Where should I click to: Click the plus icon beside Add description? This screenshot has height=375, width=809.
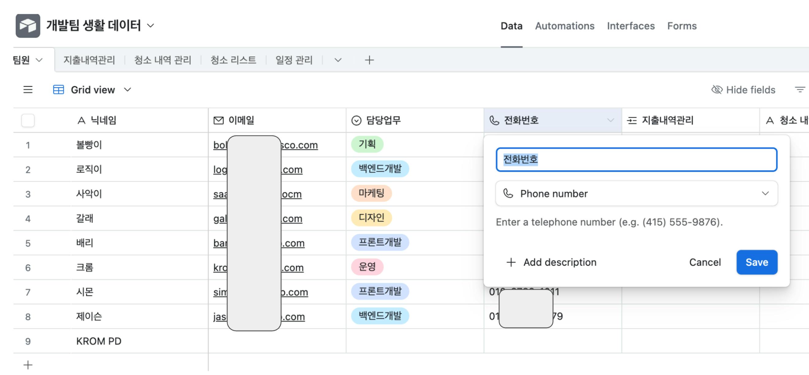[511, 263]
